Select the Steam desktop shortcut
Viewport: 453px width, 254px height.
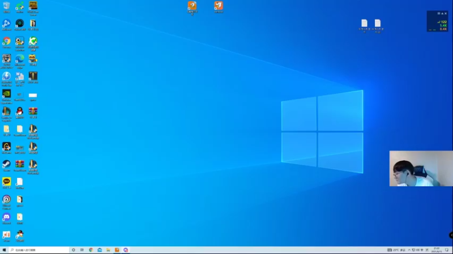coord(6,165)
